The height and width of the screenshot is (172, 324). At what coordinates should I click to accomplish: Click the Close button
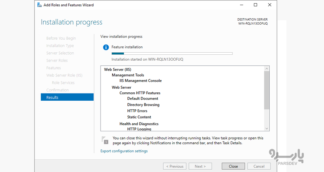pyautogui.click(x=233, y=166)
